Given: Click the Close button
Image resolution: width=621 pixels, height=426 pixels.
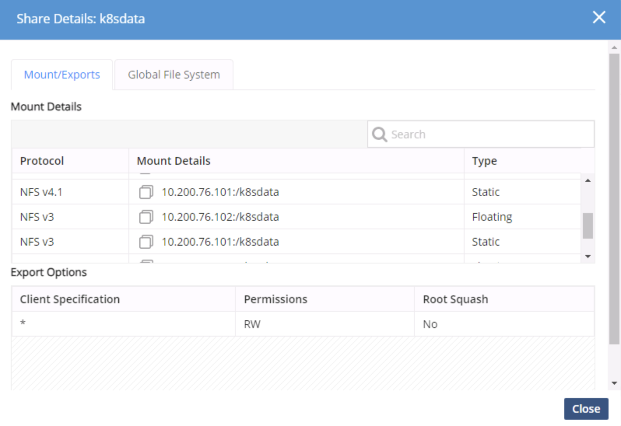Looking at the screenshot, I should coord(586,409).
